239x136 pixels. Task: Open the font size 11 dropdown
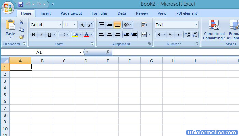click(75, 25)
